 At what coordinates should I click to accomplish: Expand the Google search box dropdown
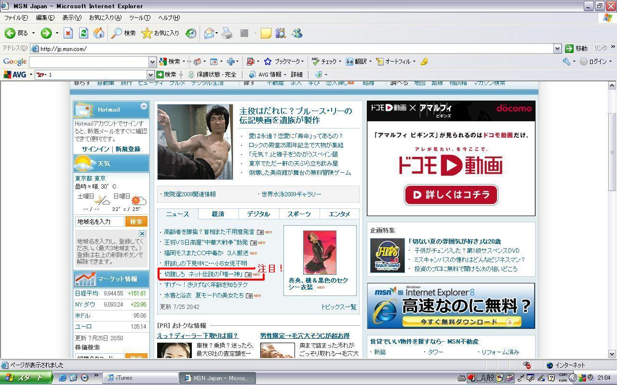point(152,62)
